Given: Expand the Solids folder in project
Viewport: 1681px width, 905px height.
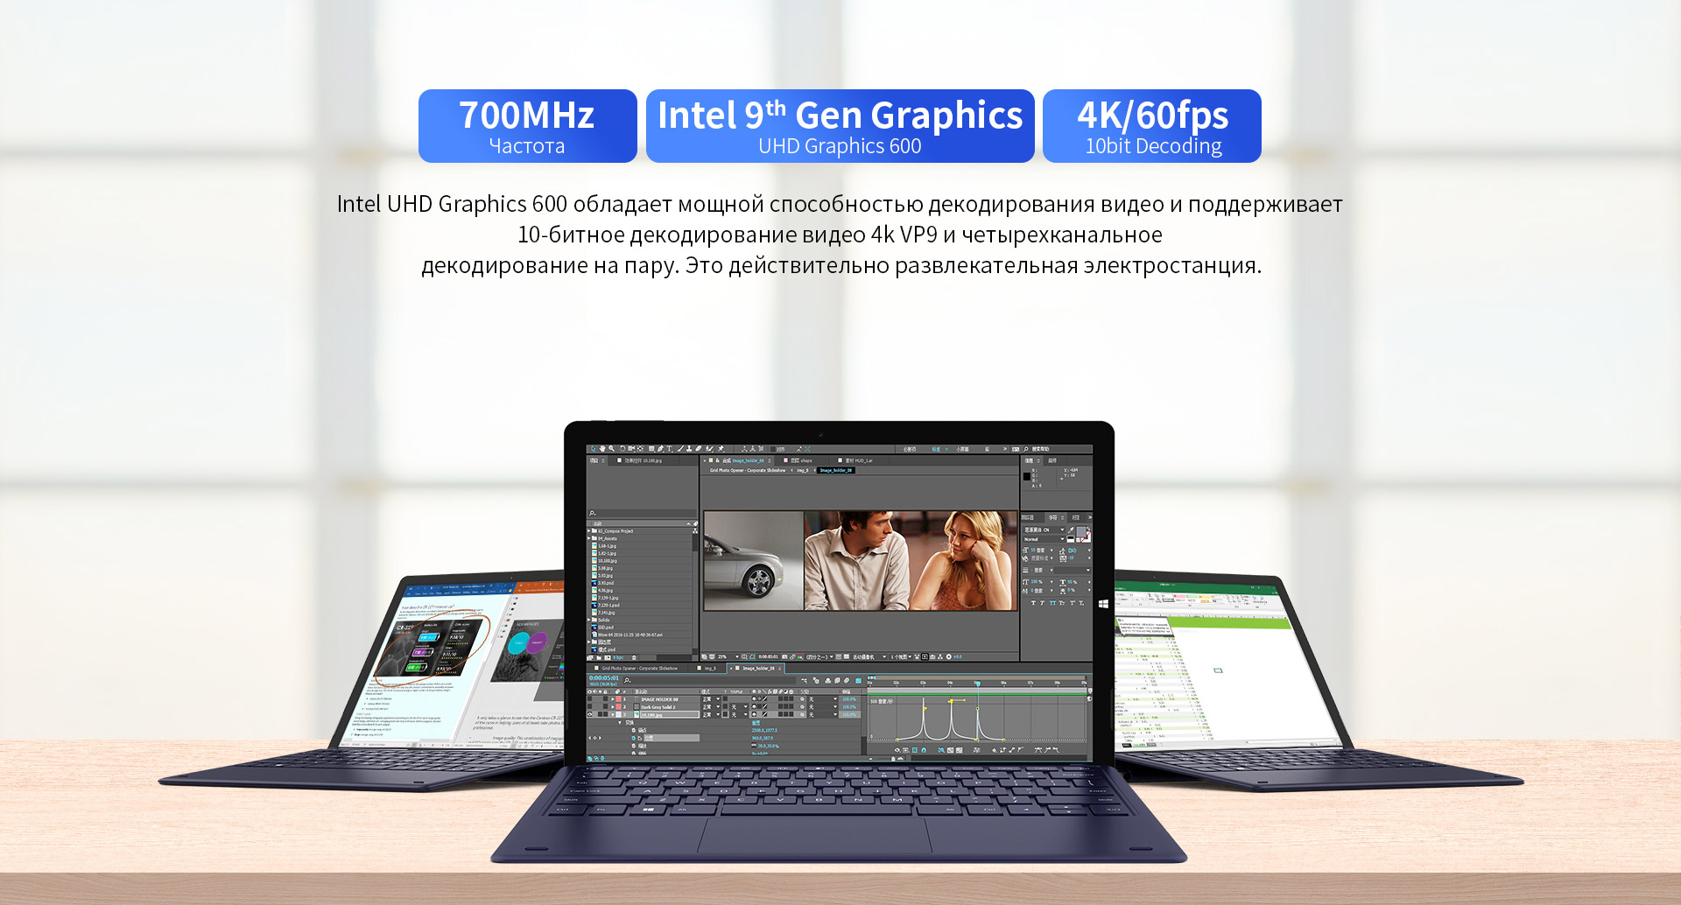Looking at the screenshot, I should (x=589, y=620).
